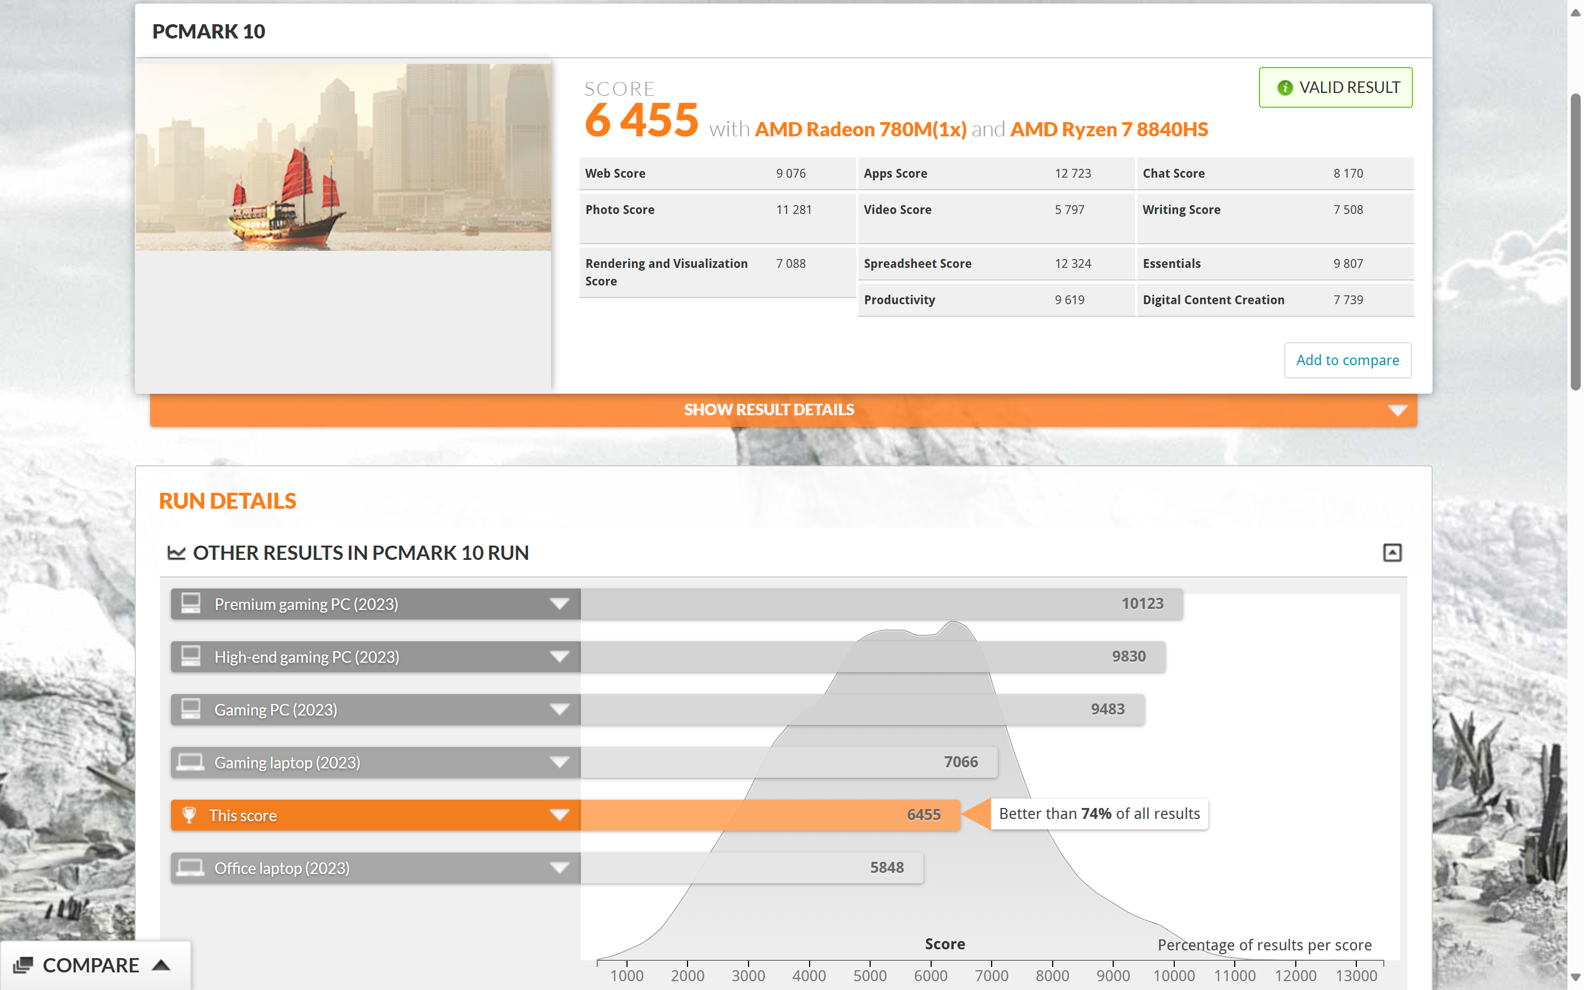Image resolution: width=1584 pixels, height=990 pixels.
Task: Click the desktop icon for Premium gaming PC
Action: click(190, 603)
